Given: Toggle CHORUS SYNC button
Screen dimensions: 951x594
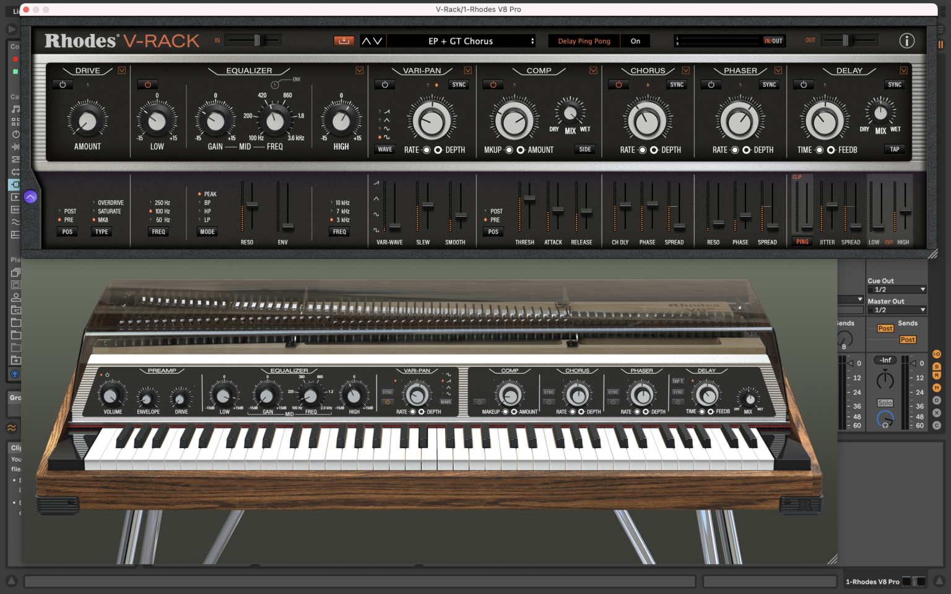Looking at the screenshot, I should [677, 85].
